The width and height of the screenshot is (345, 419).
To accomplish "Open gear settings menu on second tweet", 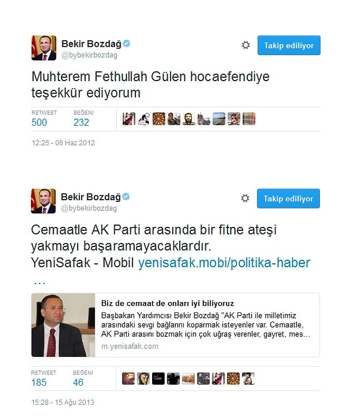I will pyautogui.click(x=245, y=198).
